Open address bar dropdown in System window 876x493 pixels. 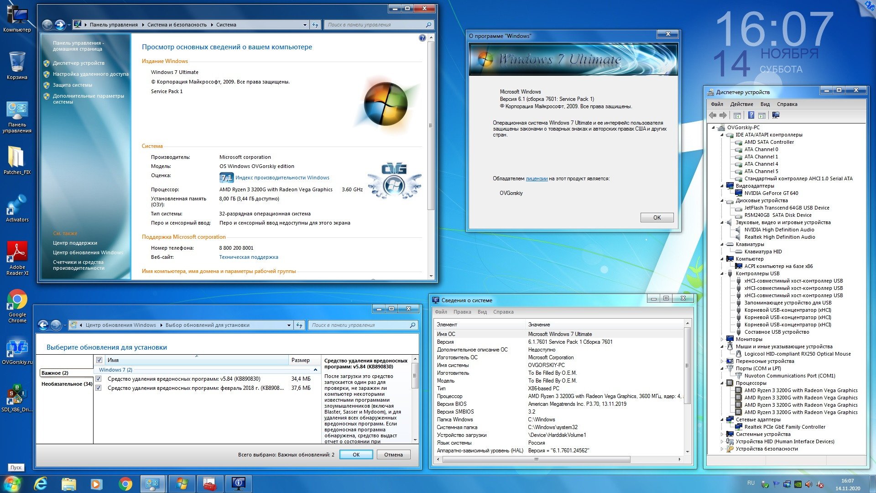[305, 25]
